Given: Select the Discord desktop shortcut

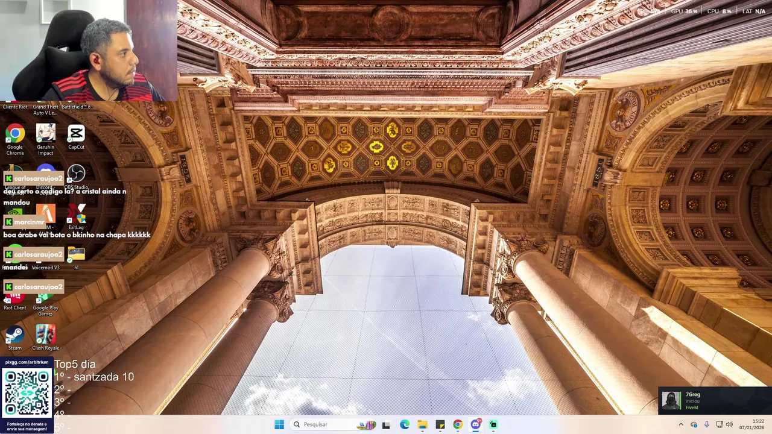Looking at the screenshot, I should tap(45, 177).
